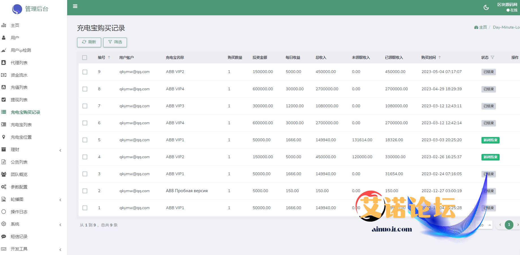Image resolution: width=520 pixels, height=255 pixels.
Task: Click 已结束 status badge in row 9
Action: click(x=489, y=72)
